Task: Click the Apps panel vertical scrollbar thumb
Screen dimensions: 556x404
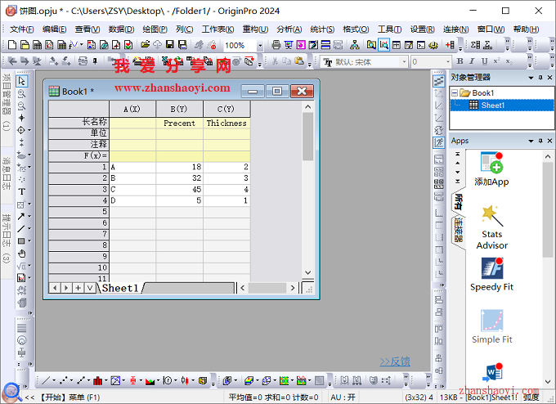Action: coord(548,210)
